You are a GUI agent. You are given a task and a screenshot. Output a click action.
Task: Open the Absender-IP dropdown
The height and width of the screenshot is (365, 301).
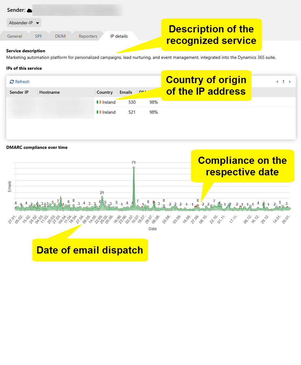point(24,23)
